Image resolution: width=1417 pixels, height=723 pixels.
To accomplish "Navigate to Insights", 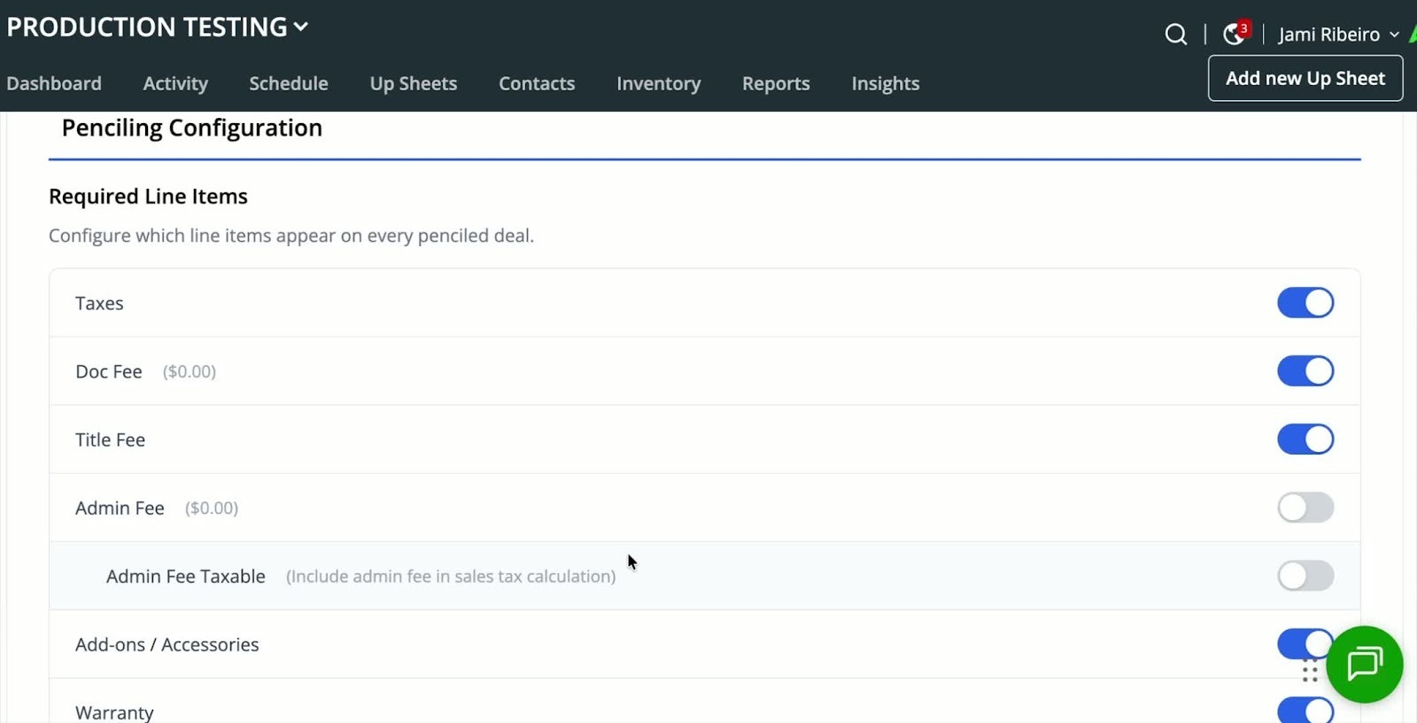I will (x=885, y=83).
